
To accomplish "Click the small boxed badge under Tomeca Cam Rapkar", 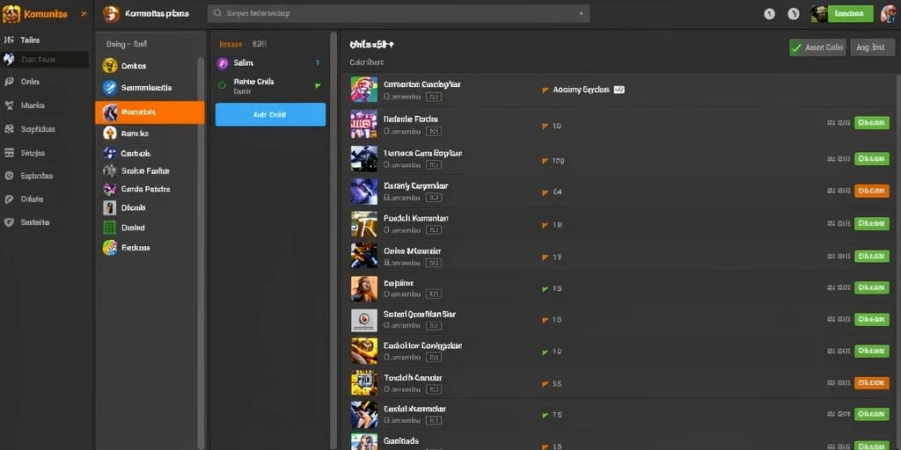I will click(x=434, y=164).
